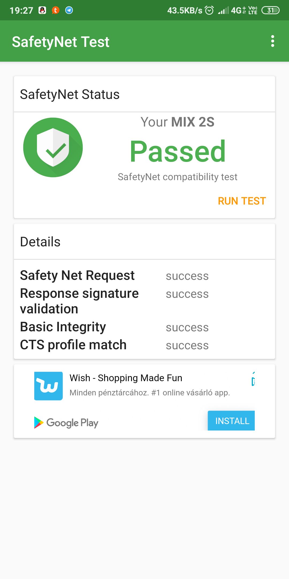
Task: Tap the QQ penguin notification icon
Action: [x=42, y=10]
